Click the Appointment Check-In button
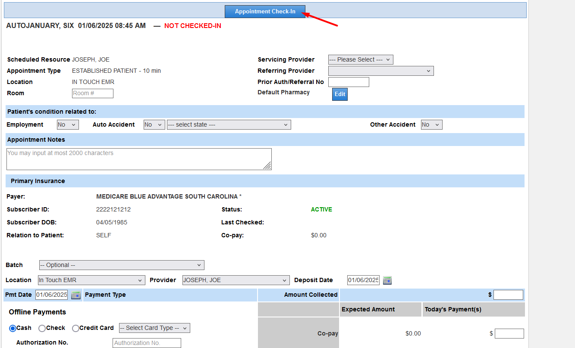 (265, 12)
